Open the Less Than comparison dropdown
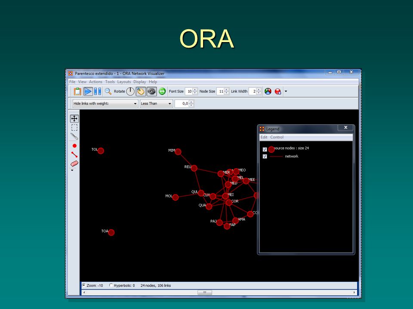This screenshot has width=413, height=309. click(156, 103)
